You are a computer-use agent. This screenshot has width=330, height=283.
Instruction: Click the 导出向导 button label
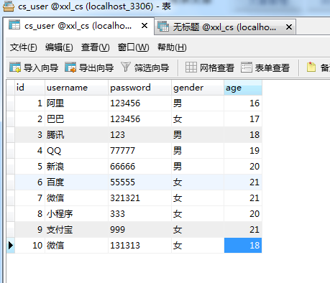96,68
